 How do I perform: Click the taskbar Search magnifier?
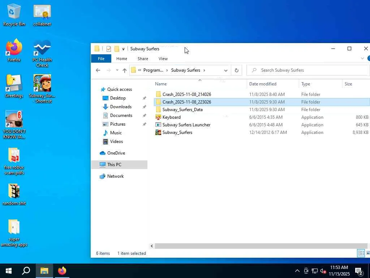pos(26,271)
